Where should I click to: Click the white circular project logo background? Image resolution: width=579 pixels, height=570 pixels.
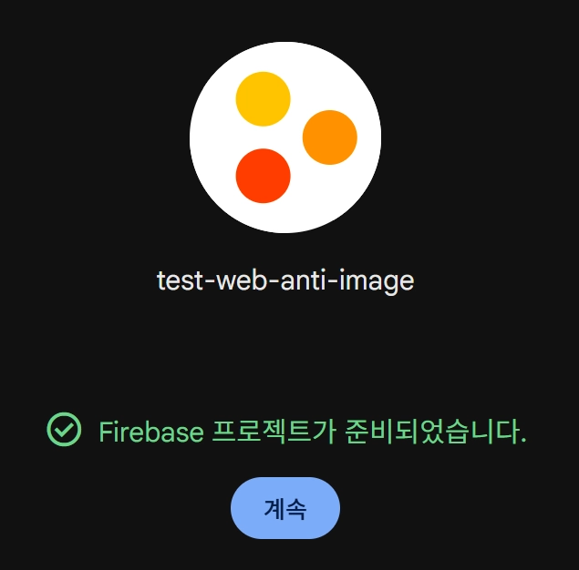pyautogui.click(x=285, y=137)
